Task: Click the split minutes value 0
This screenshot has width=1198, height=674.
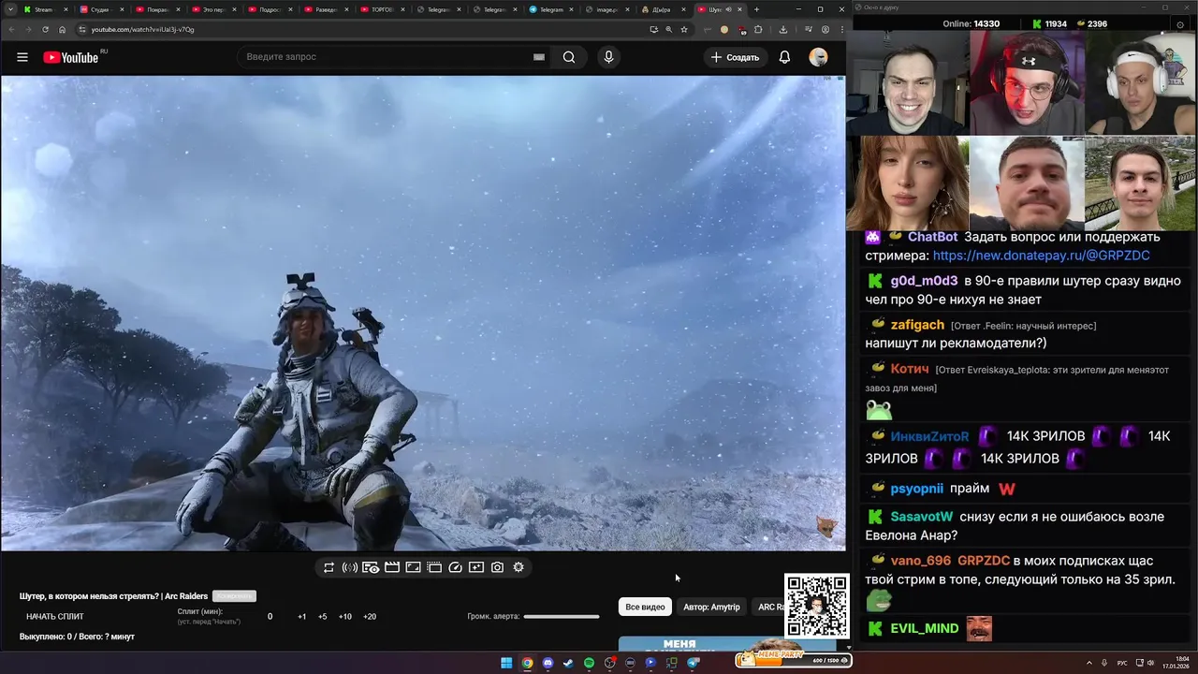Action: click(x=270, y=617)
